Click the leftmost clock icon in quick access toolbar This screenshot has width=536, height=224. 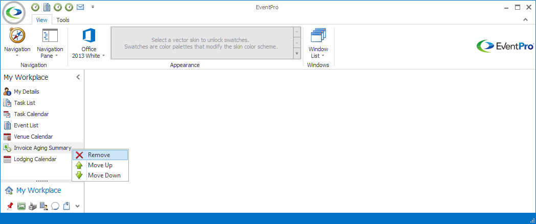[x=35, y=7]
